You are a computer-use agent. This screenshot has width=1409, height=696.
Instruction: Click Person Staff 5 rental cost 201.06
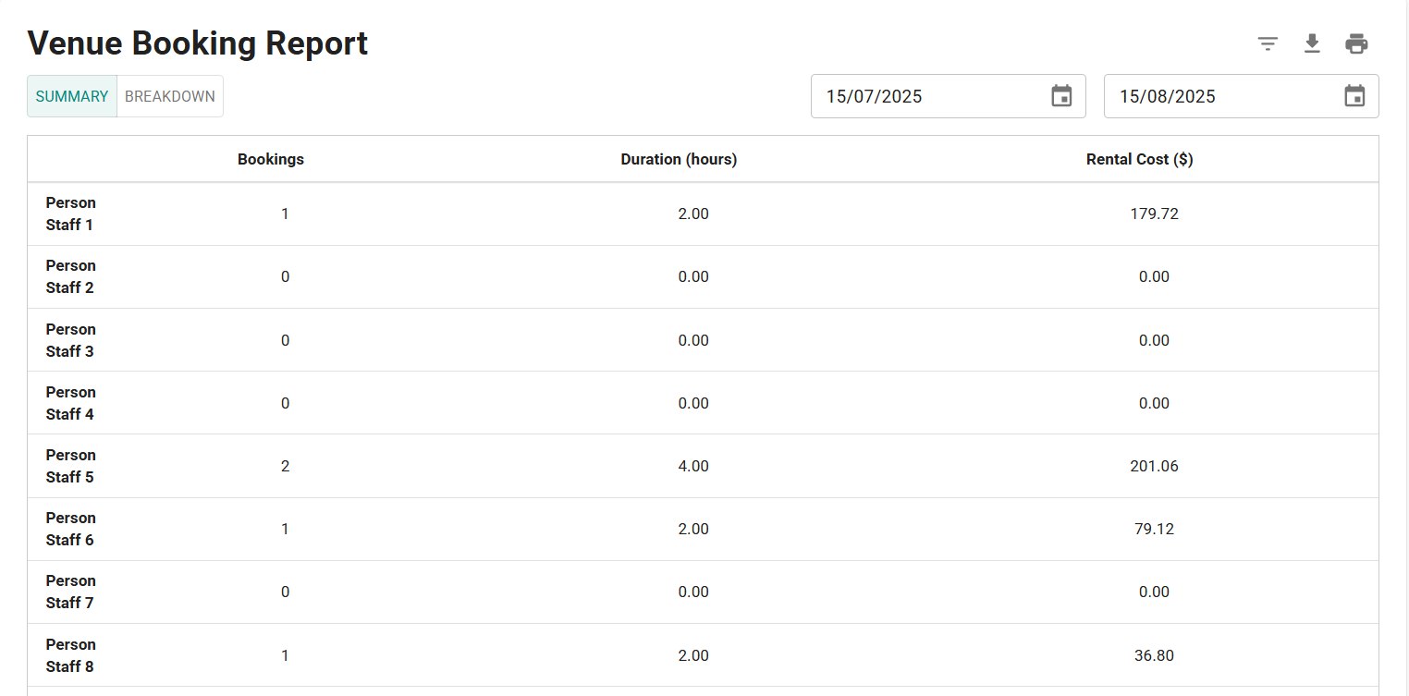click(x=1154, y=466)
